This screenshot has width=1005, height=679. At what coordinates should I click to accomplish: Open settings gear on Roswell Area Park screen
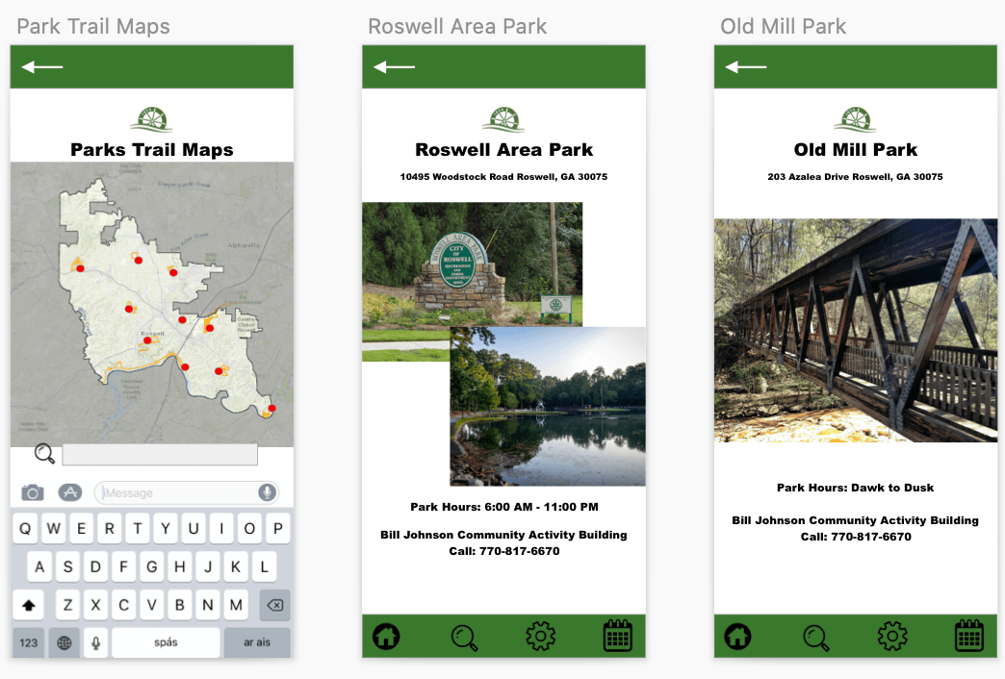pos(540,636)
